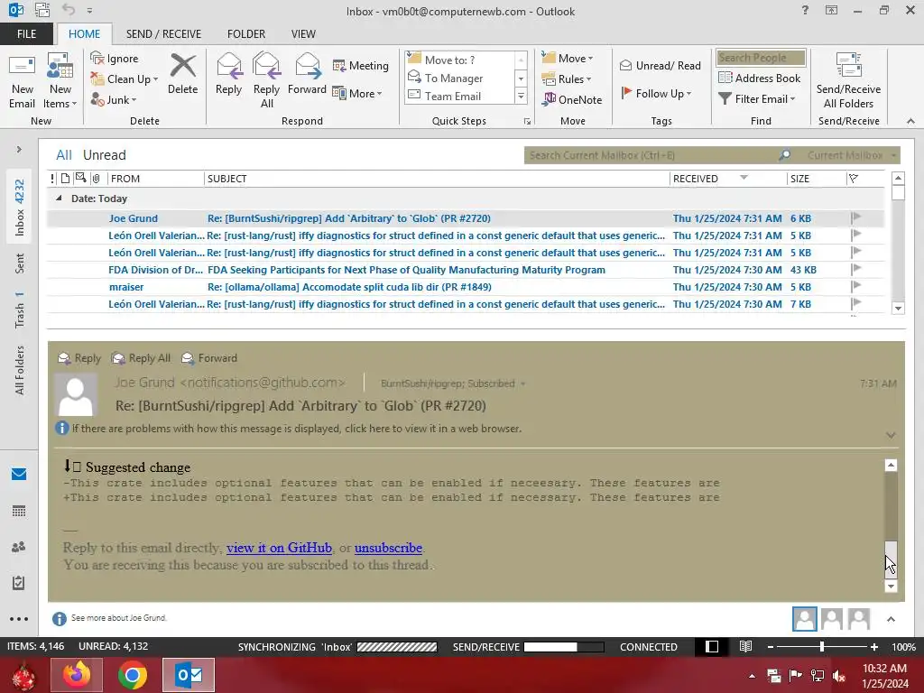Collapse the ribbon
This screenshot has height=693, width=924.
click(910, 121)
